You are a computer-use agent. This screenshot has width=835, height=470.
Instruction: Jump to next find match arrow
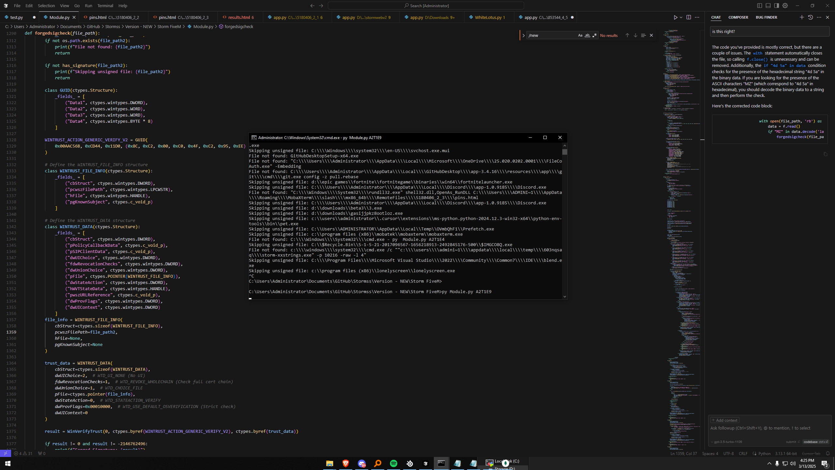635,35
